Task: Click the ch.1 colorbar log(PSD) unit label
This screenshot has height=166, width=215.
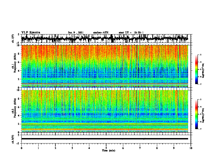Action: pos(203,71)
